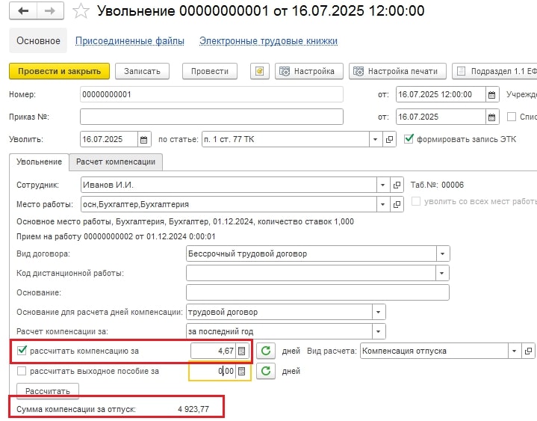Open calendar picker for order date field
Screen dimensions: 537x421
click(491, 117)
